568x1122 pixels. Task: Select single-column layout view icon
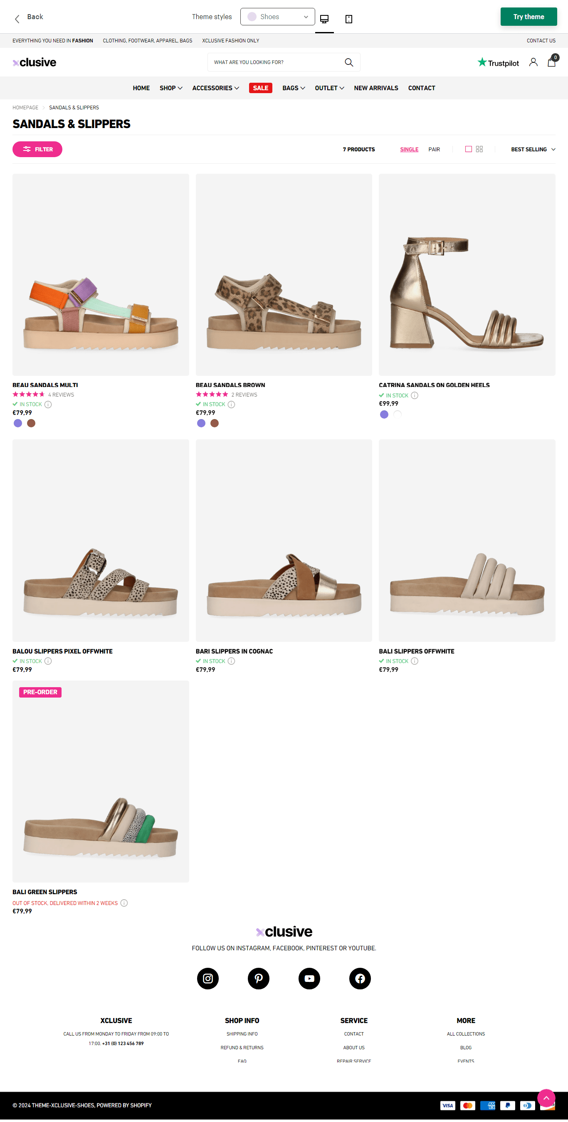469,149
